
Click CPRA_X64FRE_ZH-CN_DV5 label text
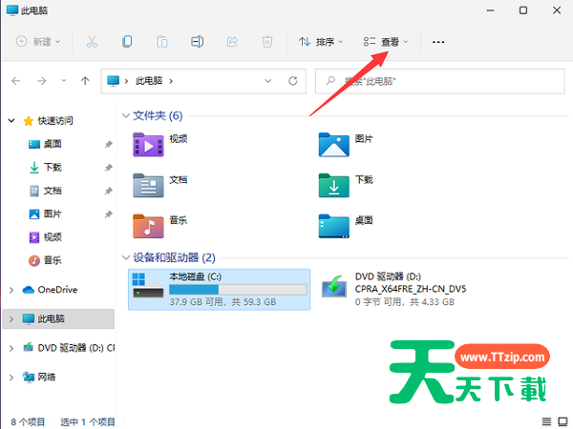coord(411,289)
